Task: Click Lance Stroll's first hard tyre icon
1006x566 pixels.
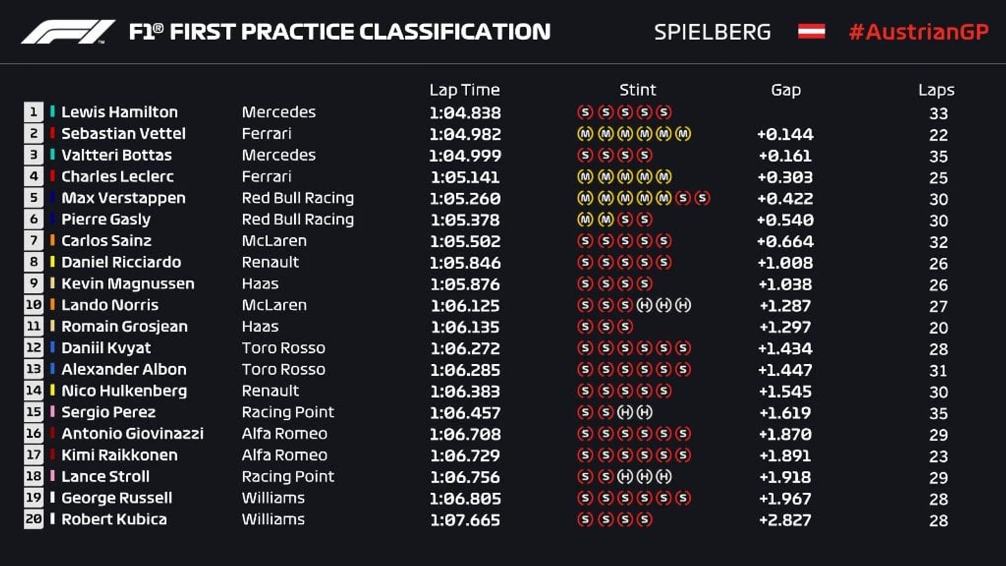Action: click(625, 476)
